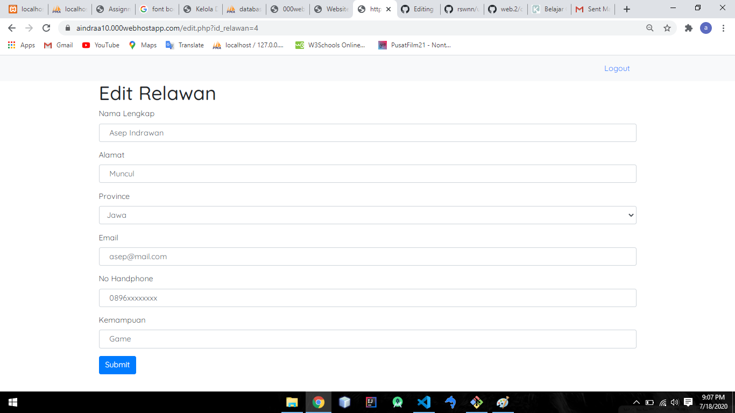The width and height of the screenshot is (735, 413).
Task: Open the Windows Start menu
Action: 13,402
